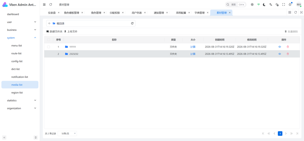Click the back arrow in the path bar
Image resolution: width=304 pixels, height=141 pixels.
click(x=49, y=23)
